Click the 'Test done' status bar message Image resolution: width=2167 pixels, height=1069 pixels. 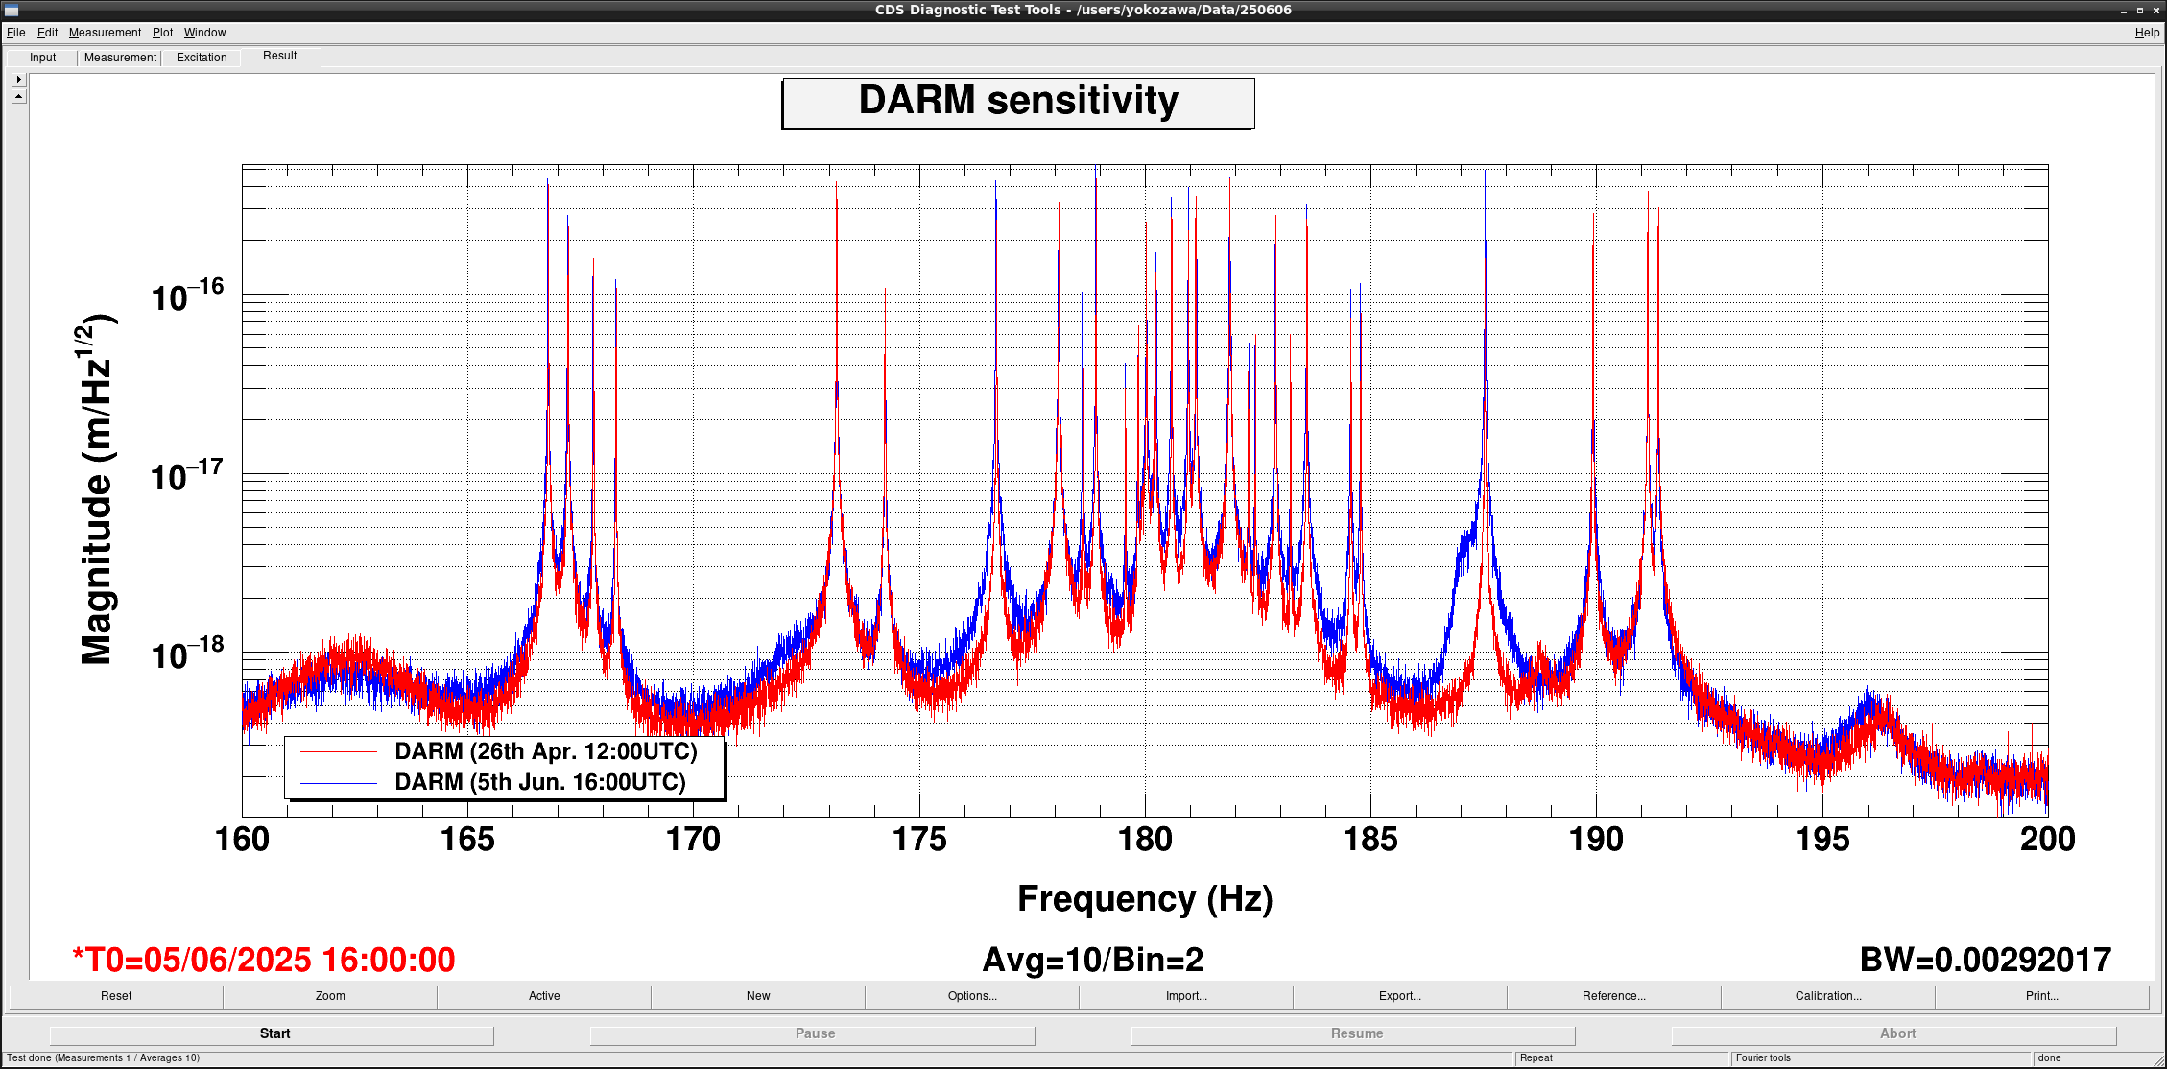pos(104,1058)
